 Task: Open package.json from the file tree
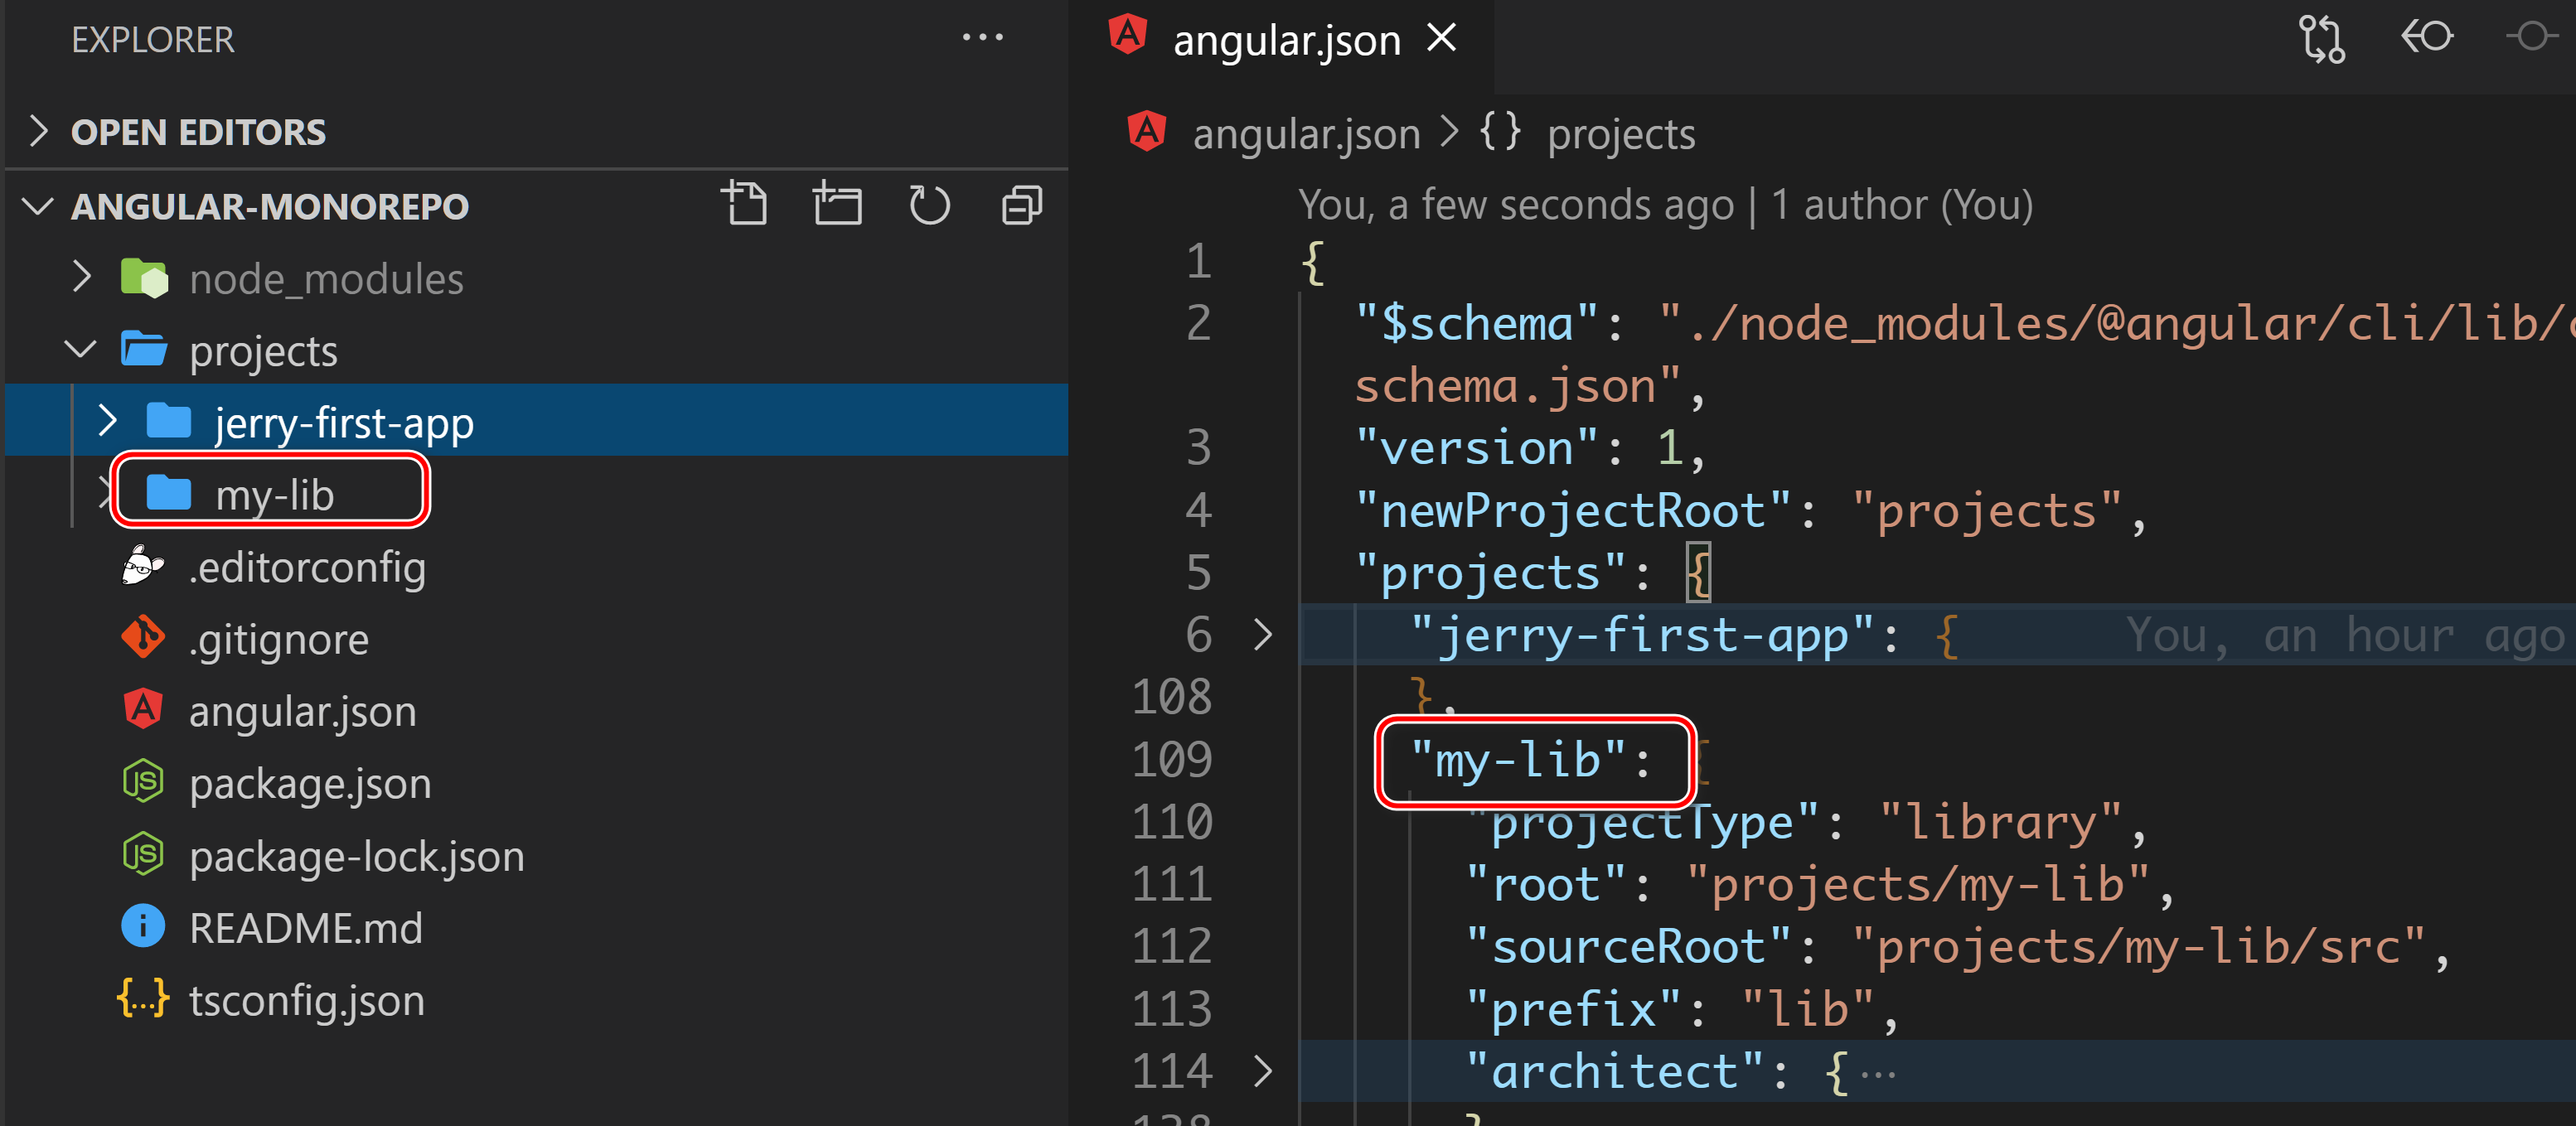(310, 783)
